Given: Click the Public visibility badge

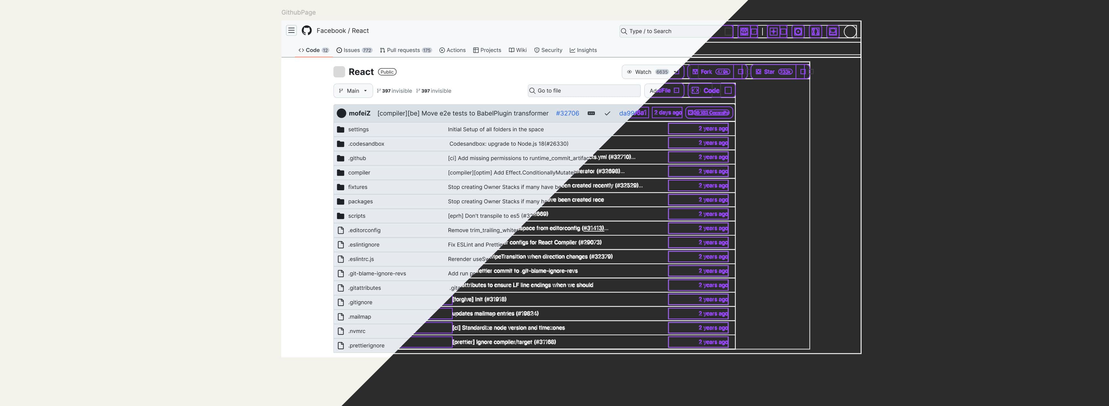Looking at the screenshot, I should [x=387, y=72].
